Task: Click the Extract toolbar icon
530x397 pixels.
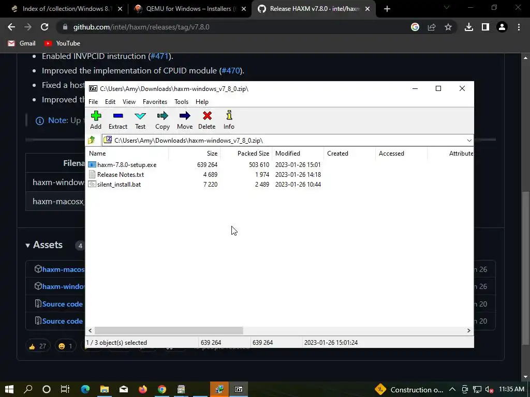Action: pyautogui.click(x=117, y=120)
